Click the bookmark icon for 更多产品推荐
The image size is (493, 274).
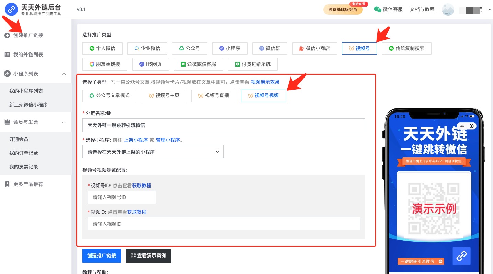7,184
